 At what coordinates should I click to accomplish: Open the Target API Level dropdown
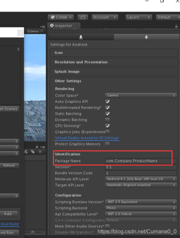click(141, 185)
